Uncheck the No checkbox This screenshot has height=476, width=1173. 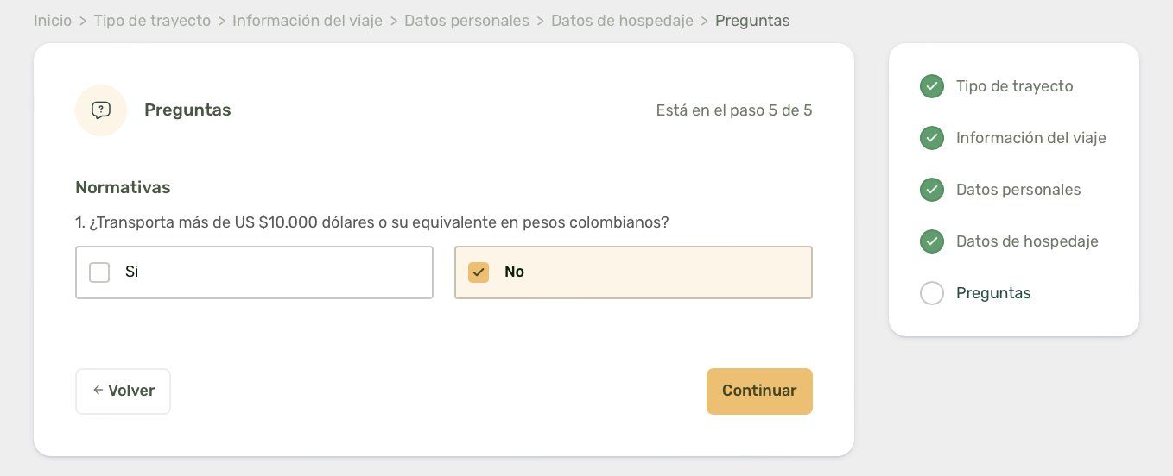(x=479, y=272)
